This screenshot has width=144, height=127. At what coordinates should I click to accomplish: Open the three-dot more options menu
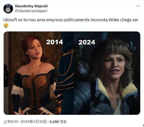tap(138, 6)
